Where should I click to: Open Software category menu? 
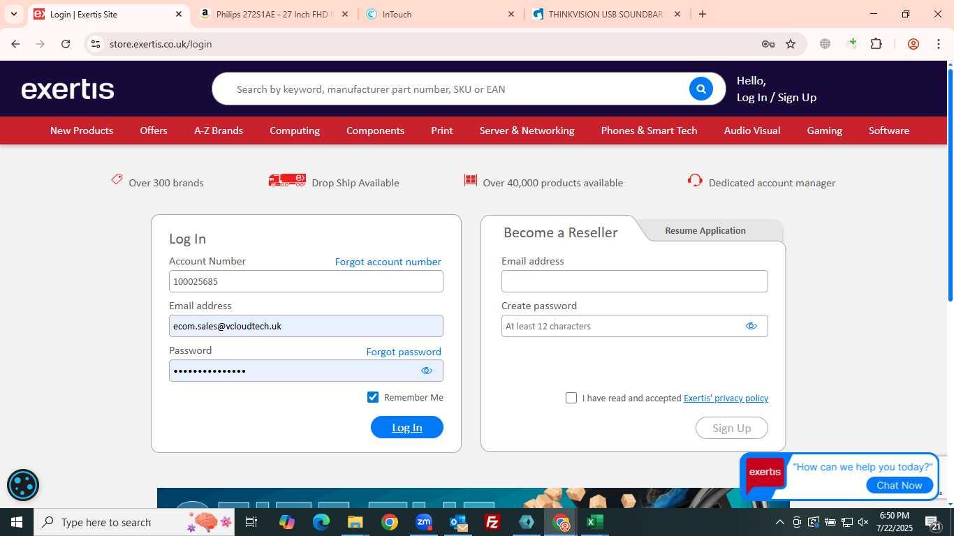click(889, 131)
